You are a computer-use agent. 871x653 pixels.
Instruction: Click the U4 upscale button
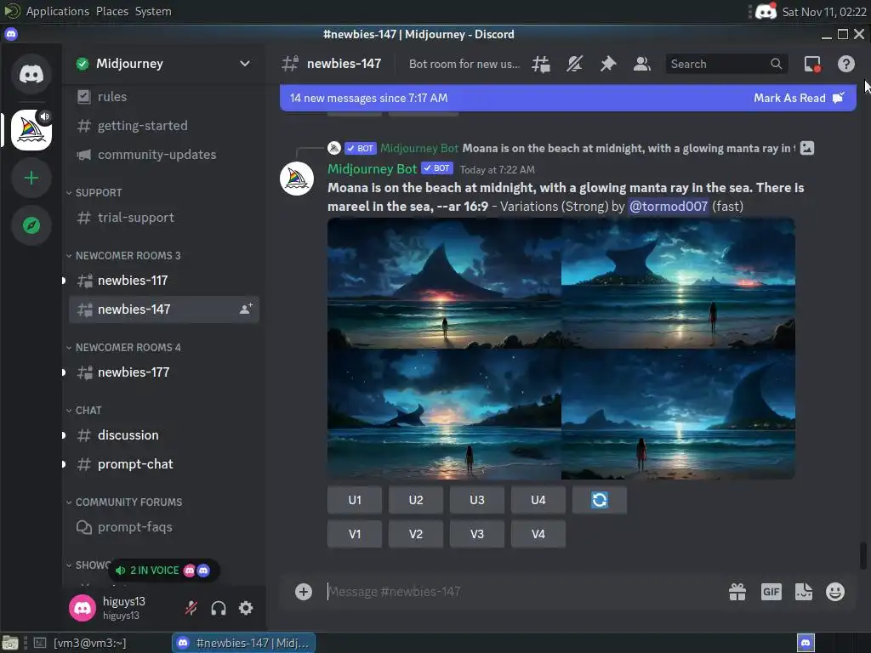click(538, 500)
